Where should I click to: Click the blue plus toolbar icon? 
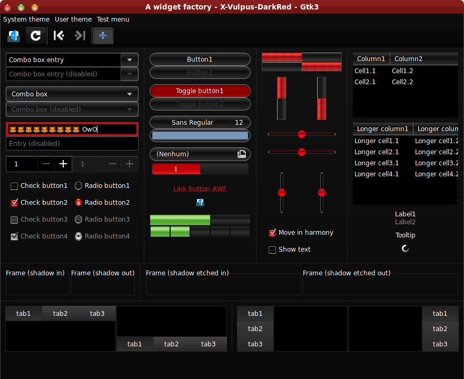click(x=103, y=36)
